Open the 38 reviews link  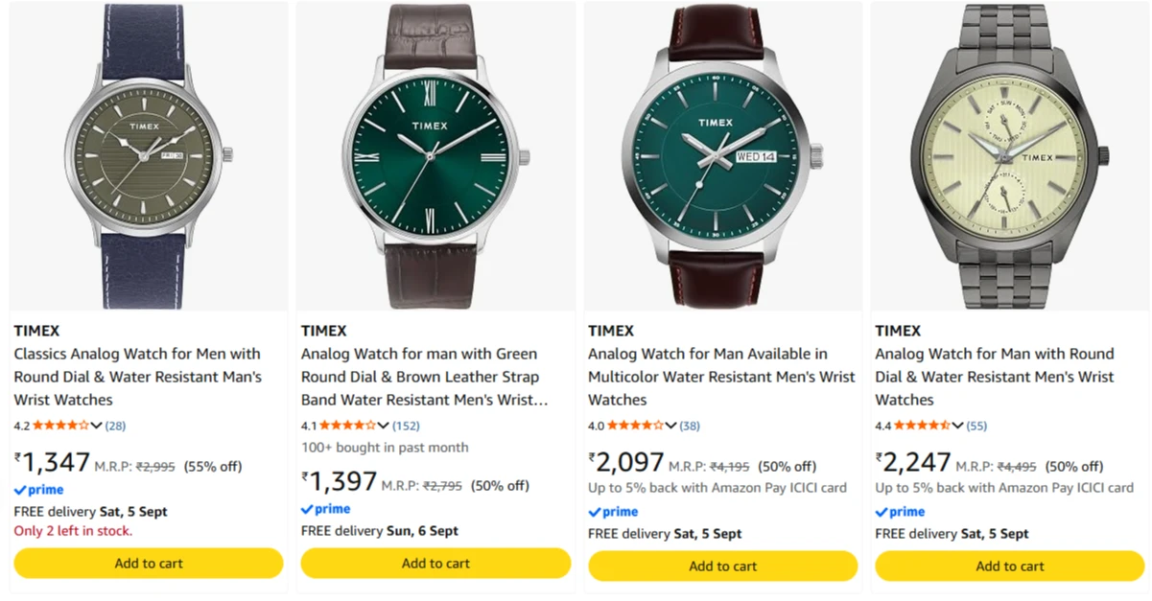pyautogui.click(x=690, y=426)
